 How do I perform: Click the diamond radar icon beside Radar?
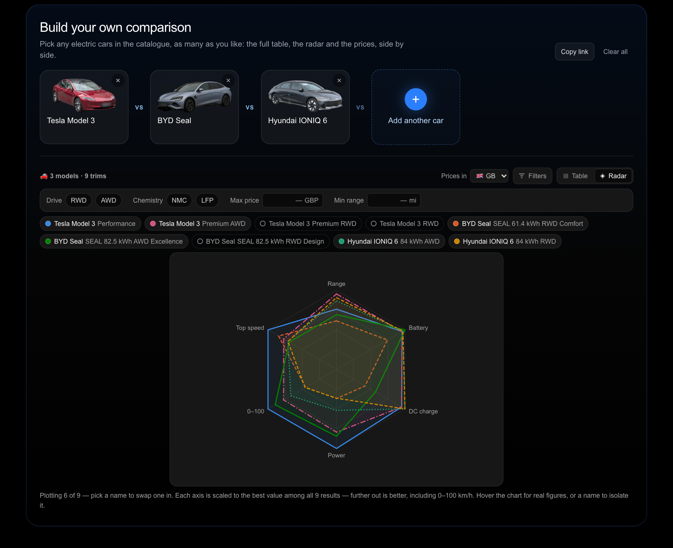(603, 176)
